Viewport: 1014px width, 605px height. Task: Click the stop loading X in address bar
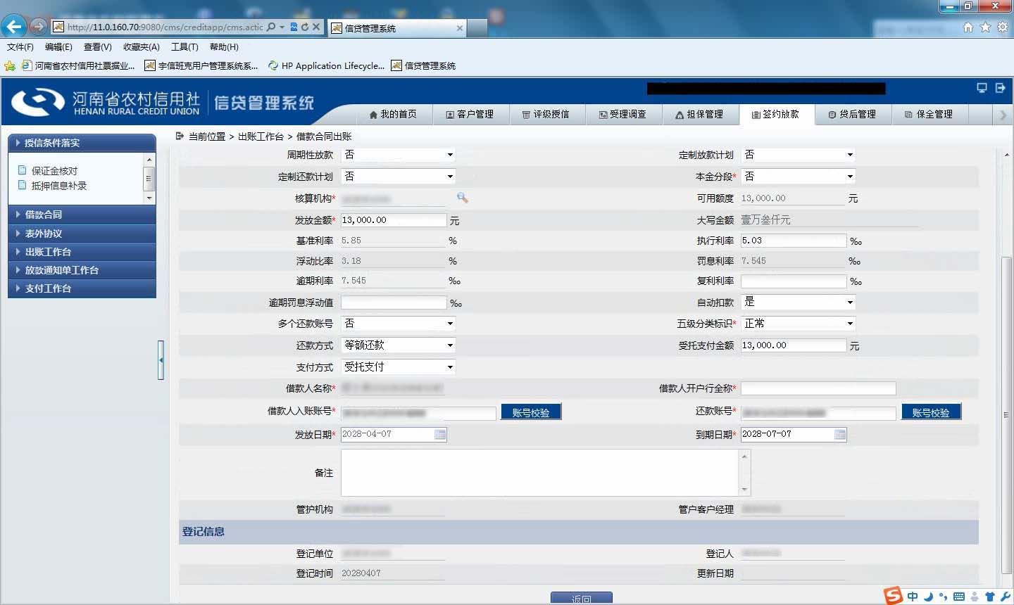click(x=316, y=27)
